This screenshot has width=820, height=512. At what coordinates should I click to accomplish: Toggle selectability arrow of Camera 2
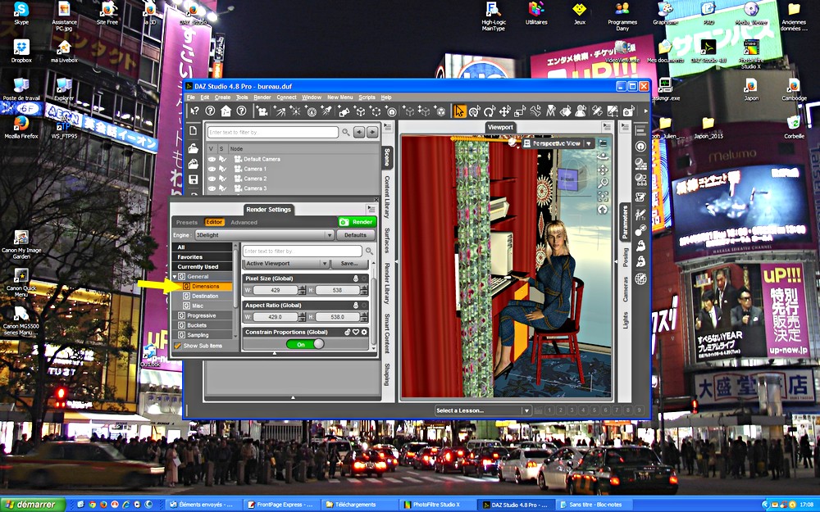click(222, 179)
